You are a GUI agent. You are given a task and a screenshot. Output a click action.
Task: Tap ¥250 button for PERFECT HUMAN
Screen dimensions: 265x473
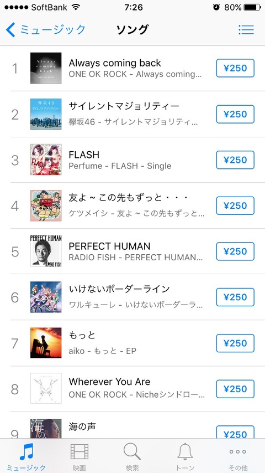coord(235,251)
